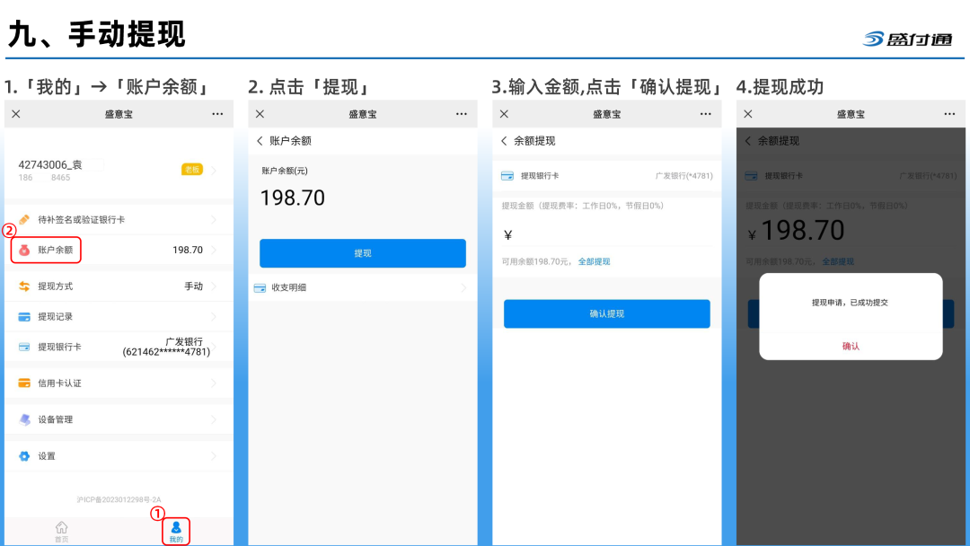This screenshot has height=546, width=970.
Task: Click the 提现银行卡 icon in profile list
Action: click(x=24, y=347)
